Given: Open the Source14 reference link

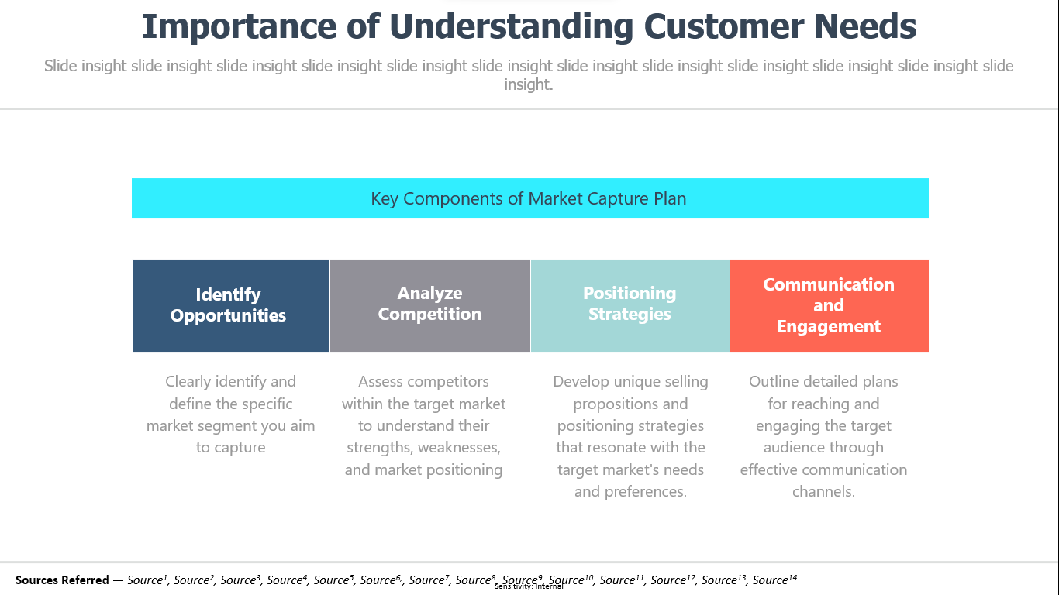Looking at the screenshot, I should 774,580.
